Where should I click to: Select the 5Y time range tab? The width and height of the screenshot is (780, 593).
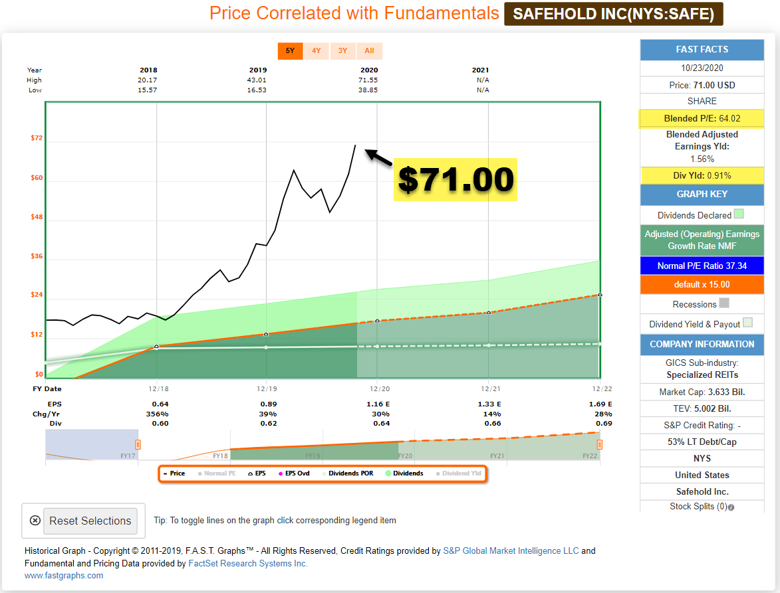(x=290, y=50)
